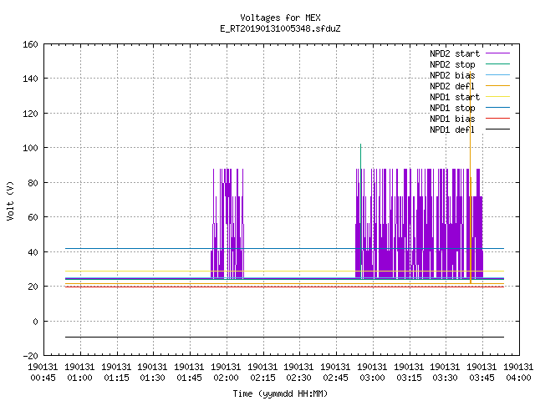
Task: Click the x-axis tick label 190131 01:00
Action: (79, 373)
